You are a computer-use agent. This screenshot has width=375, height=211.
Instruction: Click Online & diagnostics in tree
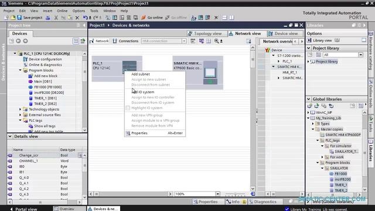pyautogui.click(x=45, y=64)
